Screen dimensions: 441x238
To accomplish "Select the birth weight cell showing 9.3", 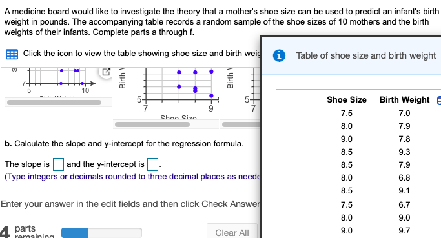I will pos(404,152).
